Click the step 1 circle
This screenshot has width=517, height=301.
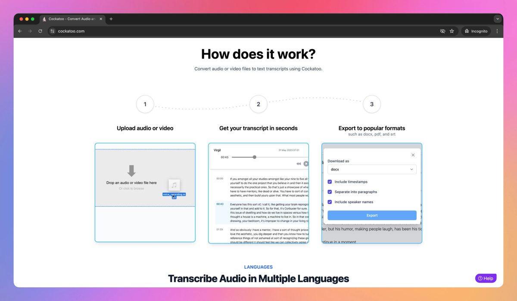click(x=145, y=104)
